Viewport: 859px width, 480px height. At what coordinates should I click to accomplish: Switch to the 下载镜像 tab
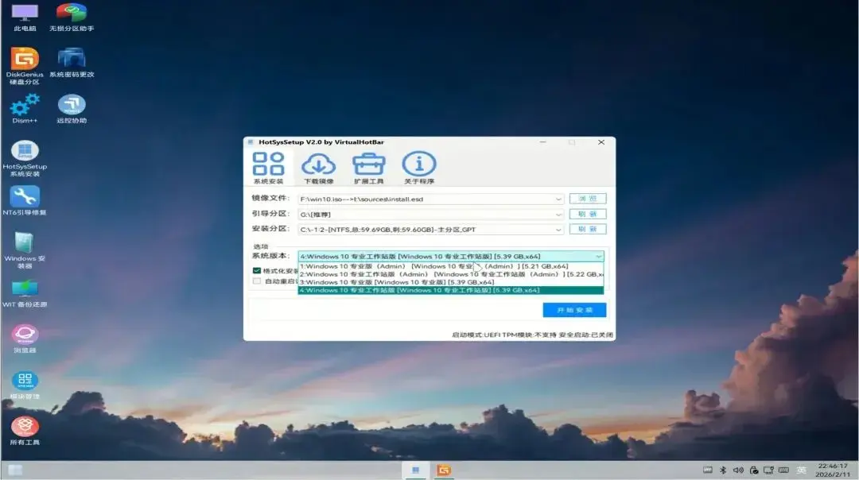point(318,166)
